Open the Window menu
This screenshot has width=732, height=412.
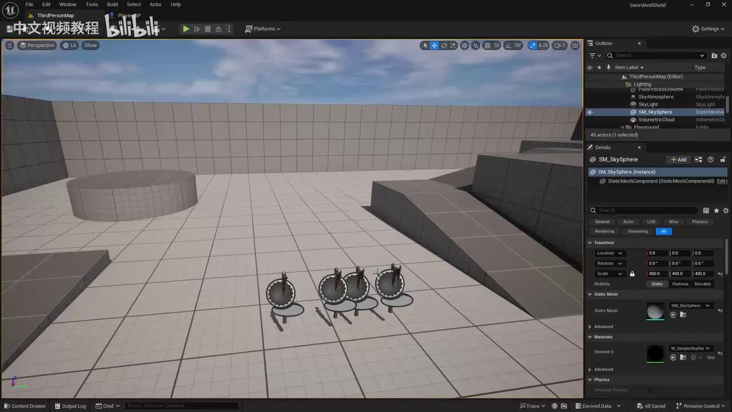[68, 5]
